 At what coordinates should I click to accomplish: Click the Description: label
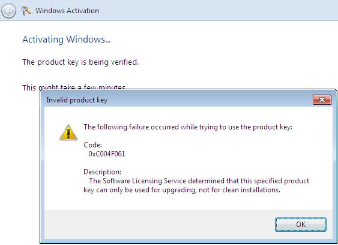tap(103, 172)
